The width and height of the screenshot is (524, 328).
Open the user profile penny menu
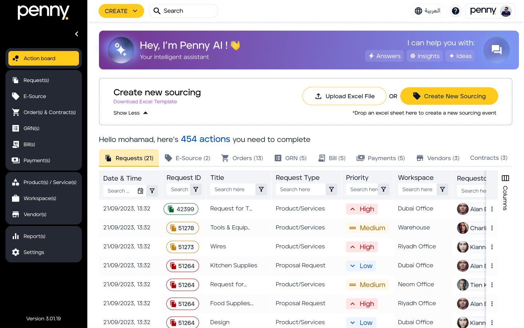pos(490,11)
